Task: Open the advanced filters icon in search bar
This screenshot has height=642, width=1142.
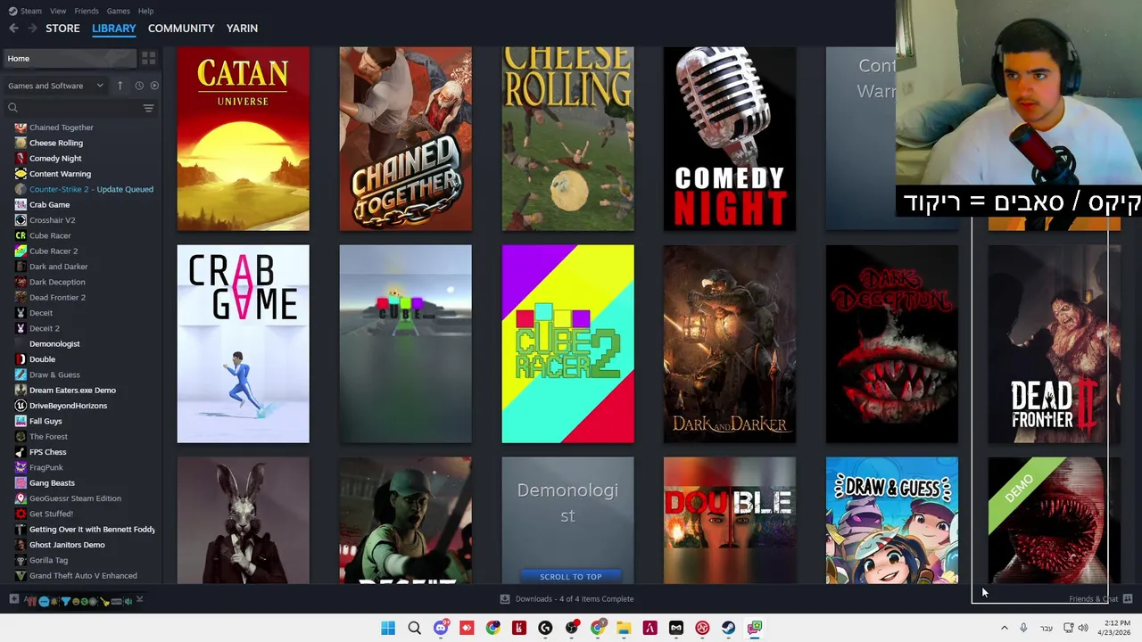Action: click(148, 108)
